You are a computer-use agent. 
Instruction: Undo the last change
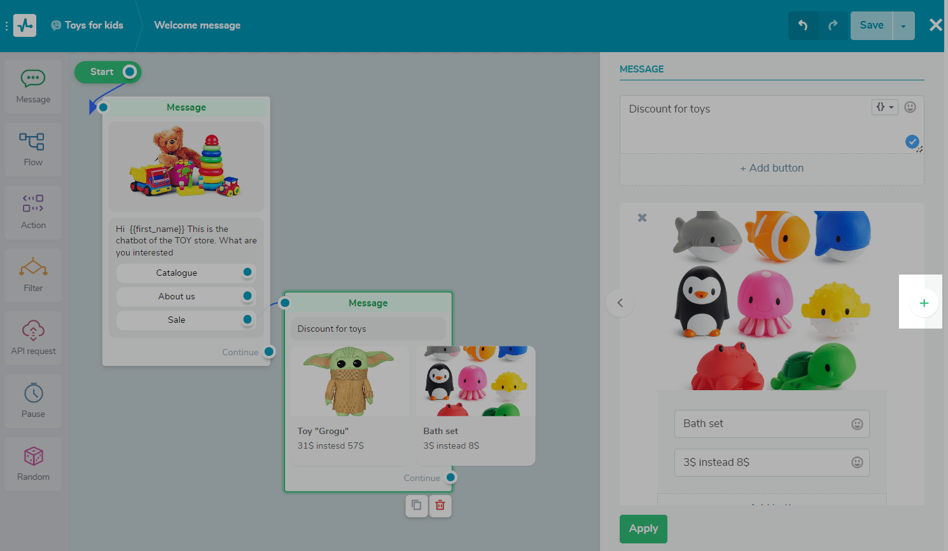point(803,25)
